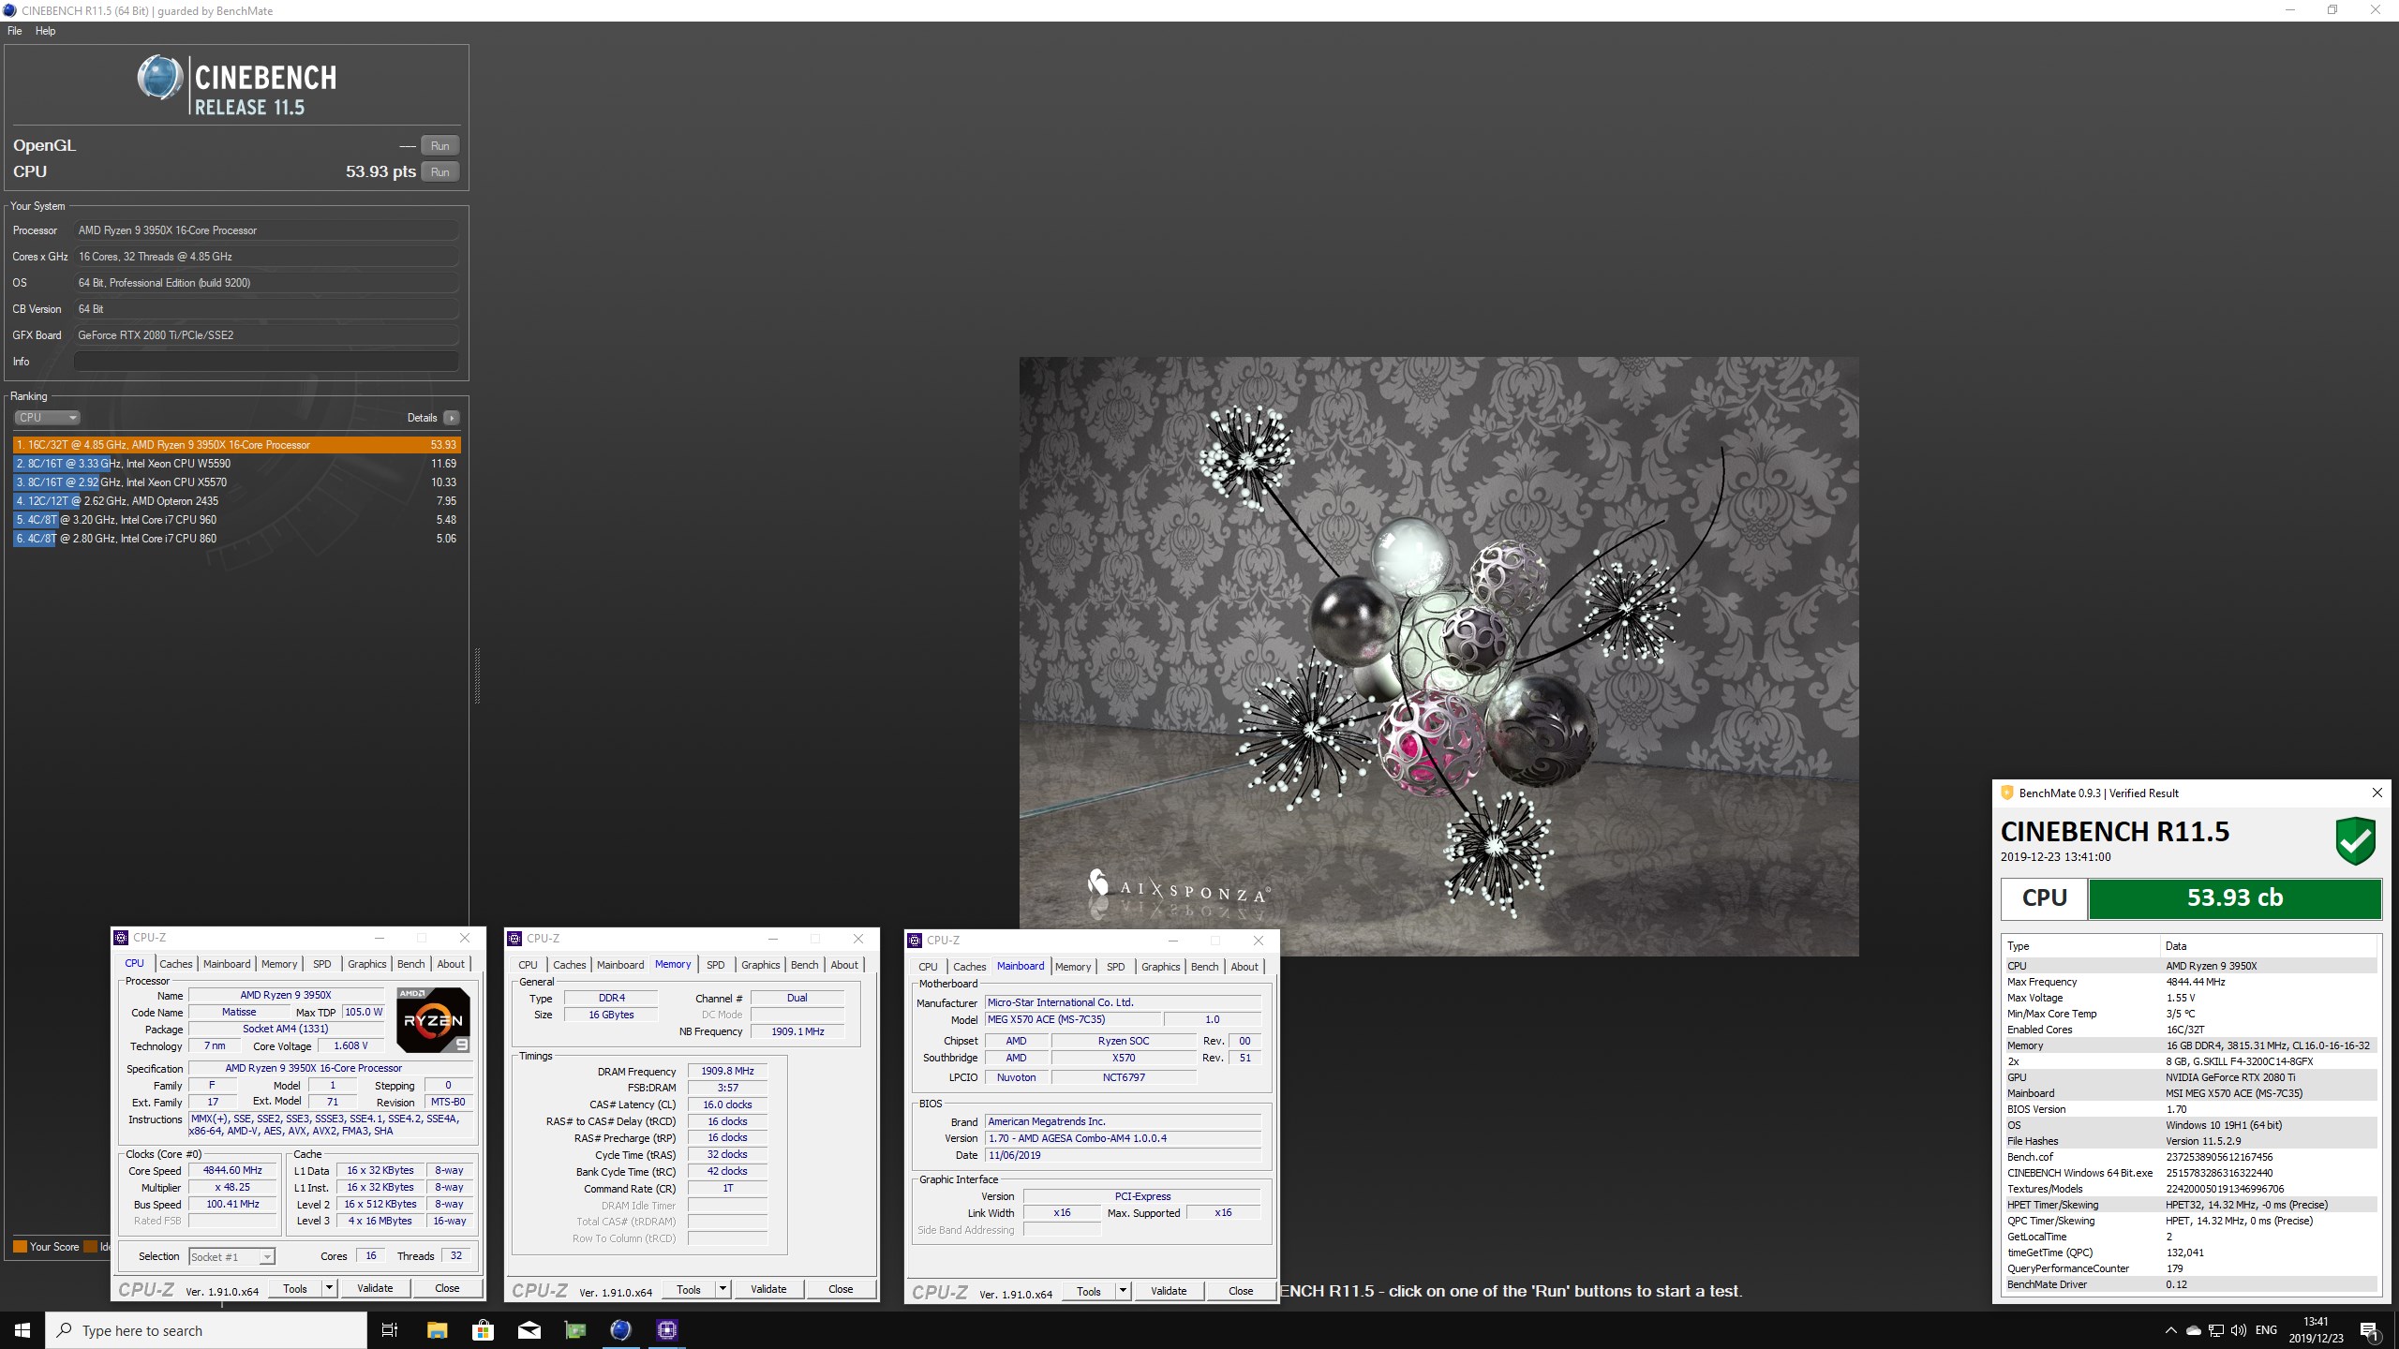Click the taskbar clock showing 13:41
2399x1349 pixels.
[2316, 1330]
